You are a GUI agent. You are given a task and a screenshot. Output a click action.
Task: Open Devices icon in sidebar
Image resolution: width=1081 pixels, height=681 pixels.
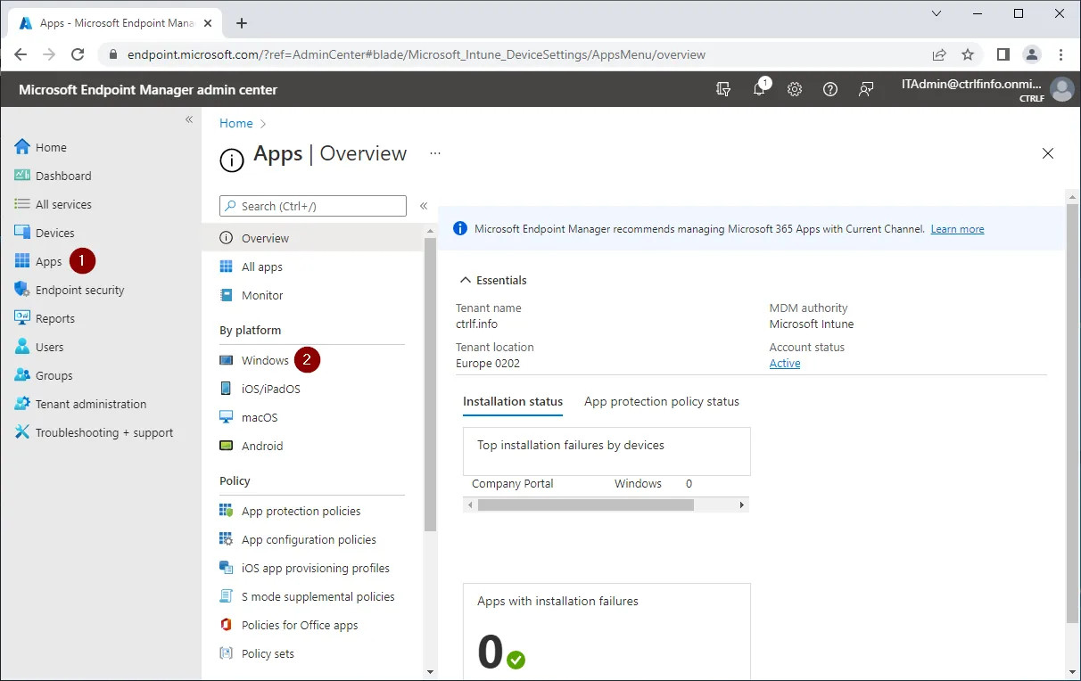pos(22,233)
